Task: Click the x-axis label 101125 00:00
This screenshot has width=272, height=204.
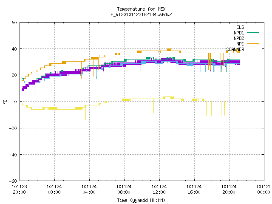Action: coord(263,190)
